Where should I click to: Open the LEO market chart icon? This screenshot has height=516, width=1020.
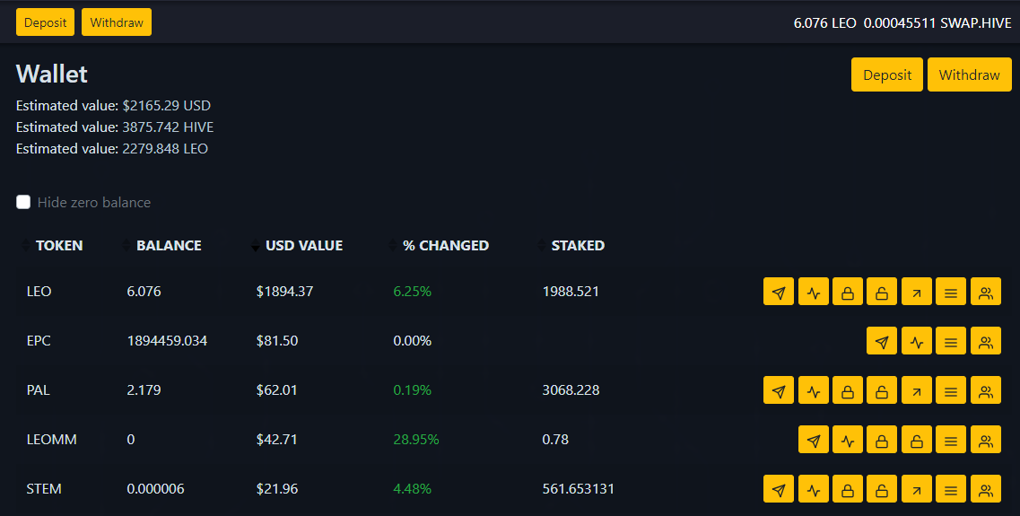click(813, 292)
